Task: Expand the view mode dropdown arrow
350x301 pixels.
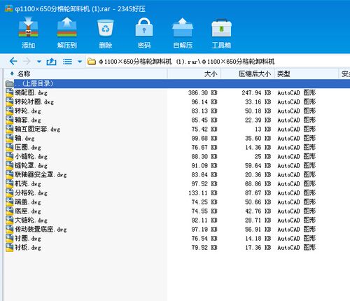Action: (x=80, y=62)
